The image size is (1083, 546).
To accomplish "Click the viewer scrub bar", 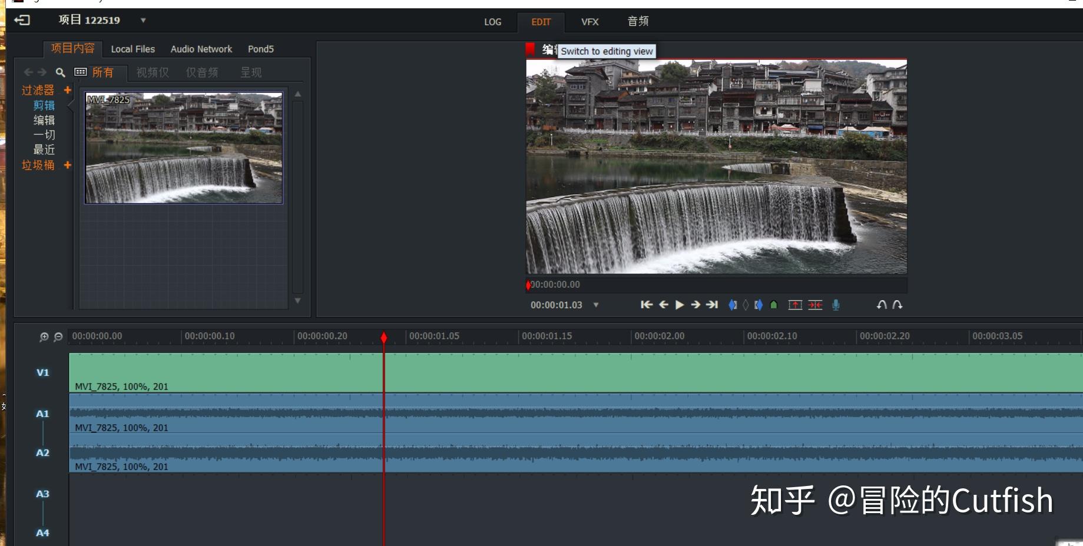I will click(716, 285).
